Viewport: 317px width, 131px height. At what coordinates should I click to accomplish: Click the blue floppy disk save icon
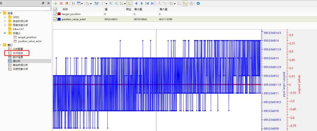pyautogui.click(x=97, y=4)
